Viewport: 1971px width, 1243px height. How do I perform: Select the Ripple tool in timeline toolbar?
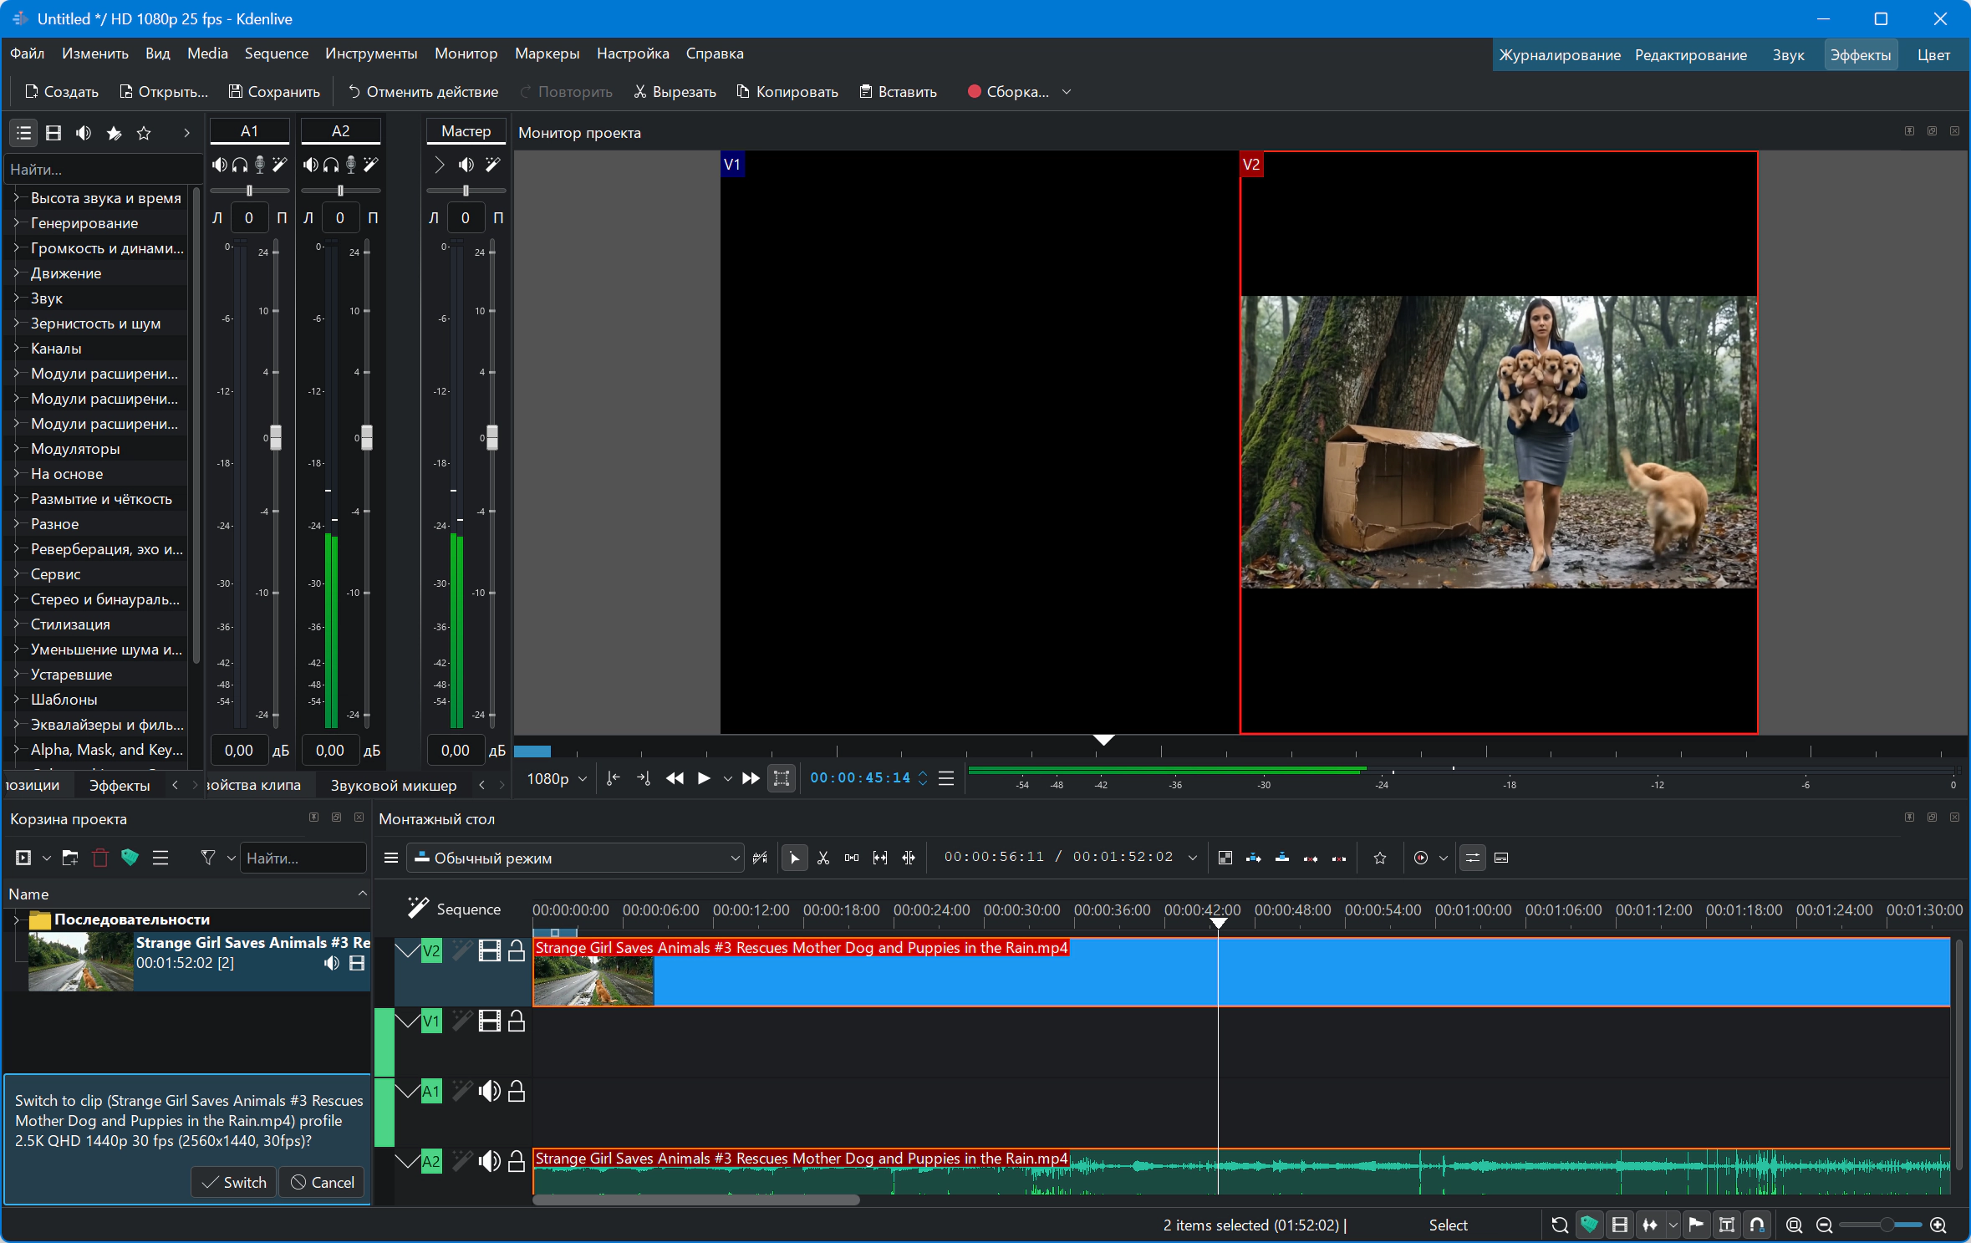coord(909,858)
